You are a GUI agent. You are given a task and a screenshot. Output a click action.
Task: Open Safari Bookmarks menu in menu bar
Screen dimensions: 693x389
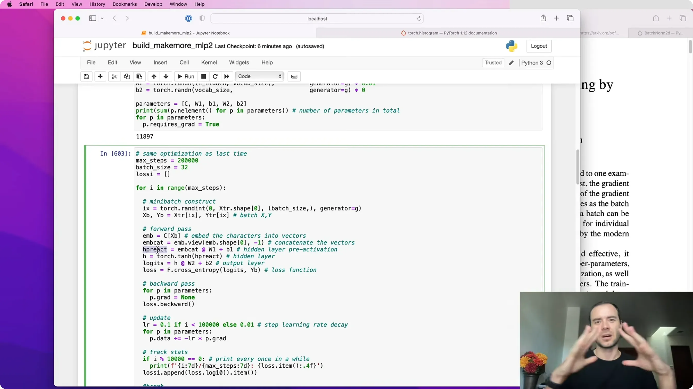coord(125,4)
